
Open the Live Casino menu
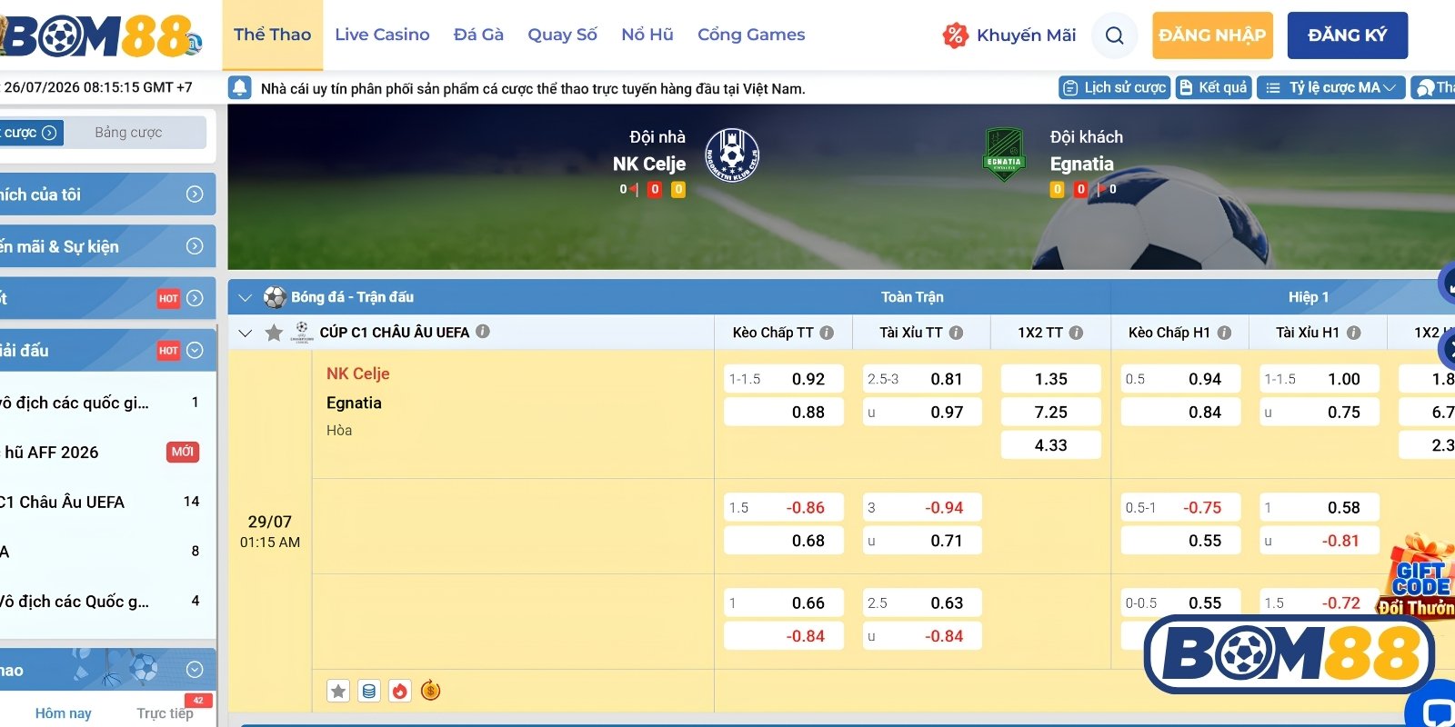coord(382,35)
